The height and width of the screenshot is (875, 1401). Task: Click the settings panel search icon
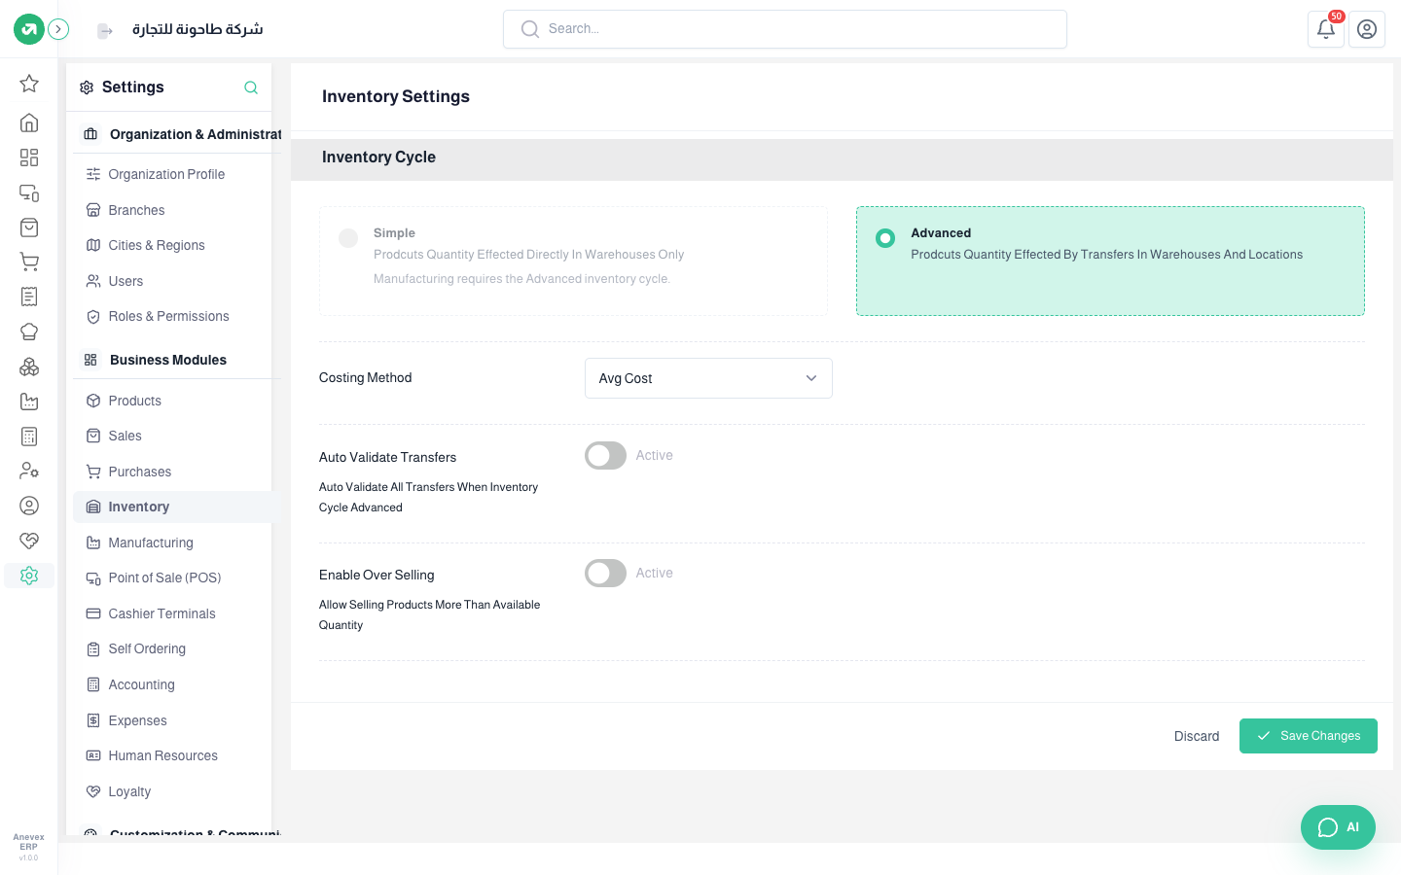point(251,87)
